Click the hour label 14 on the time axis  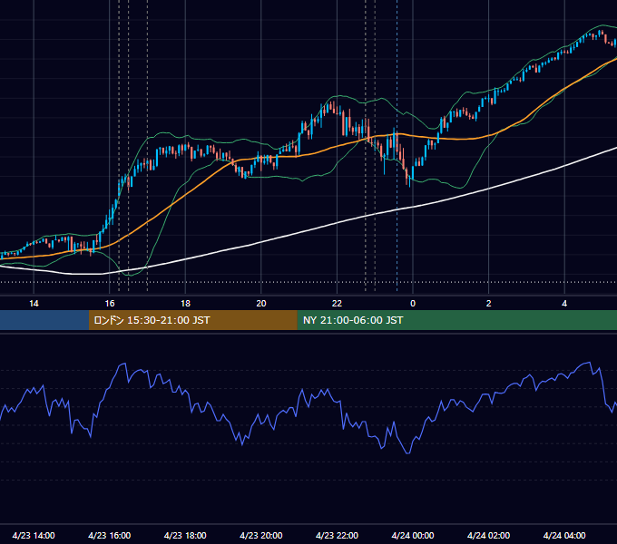click(34, 304)
